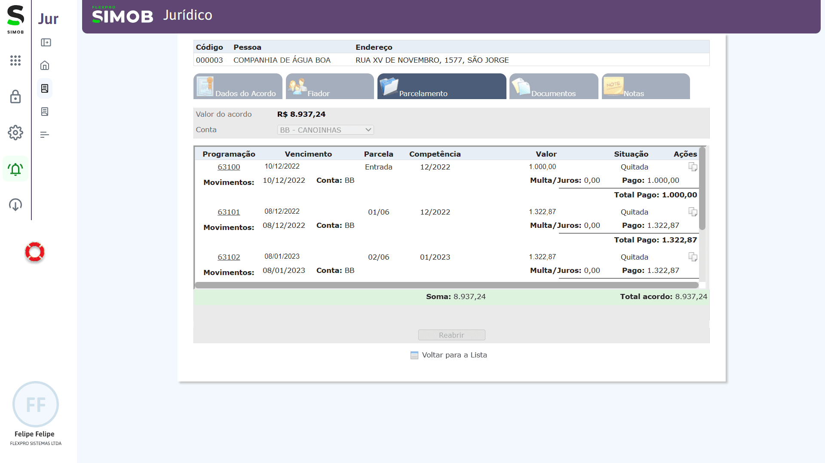Open the red lifebuoy help icon
825x463 pixels.
[x=35, y=252]
